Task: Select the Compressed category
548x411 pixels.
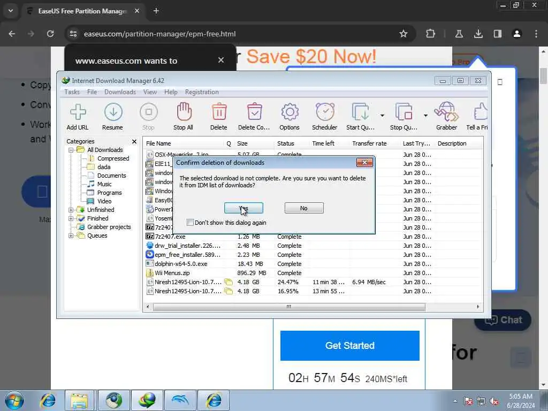Action: [x=113, y=158]
